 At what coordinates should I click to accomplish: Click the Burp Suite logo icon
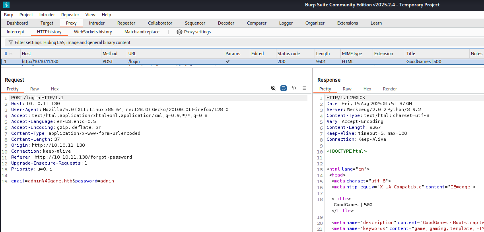tap(6, 5)
